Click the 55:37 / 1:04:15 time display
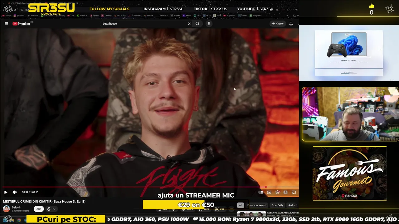This screenshot has height=224, width=399. [30, 192]
